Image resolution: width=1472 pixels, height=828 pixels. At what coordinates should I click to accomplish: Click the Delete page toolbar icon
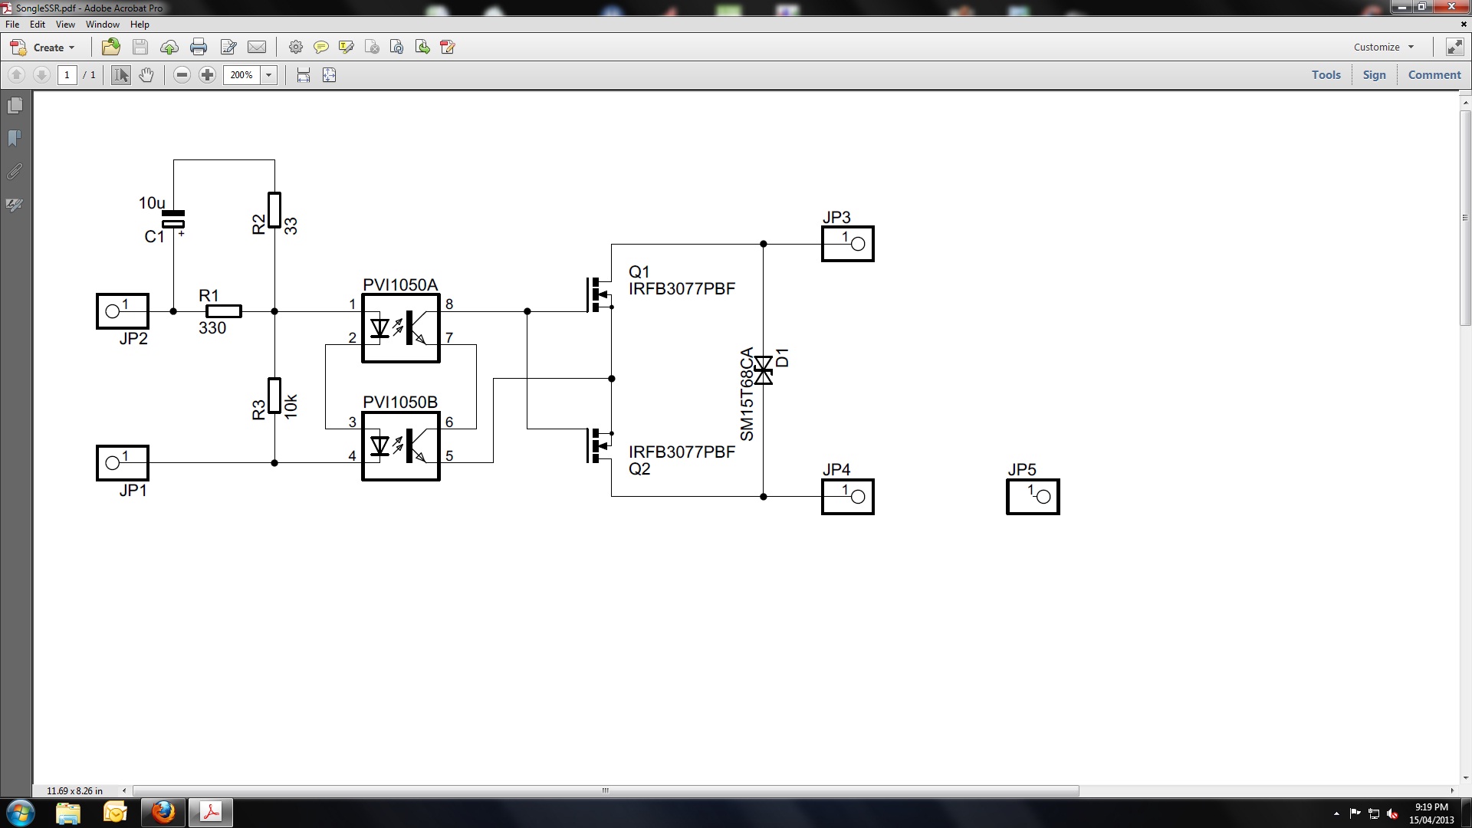(x=372, y=48)
